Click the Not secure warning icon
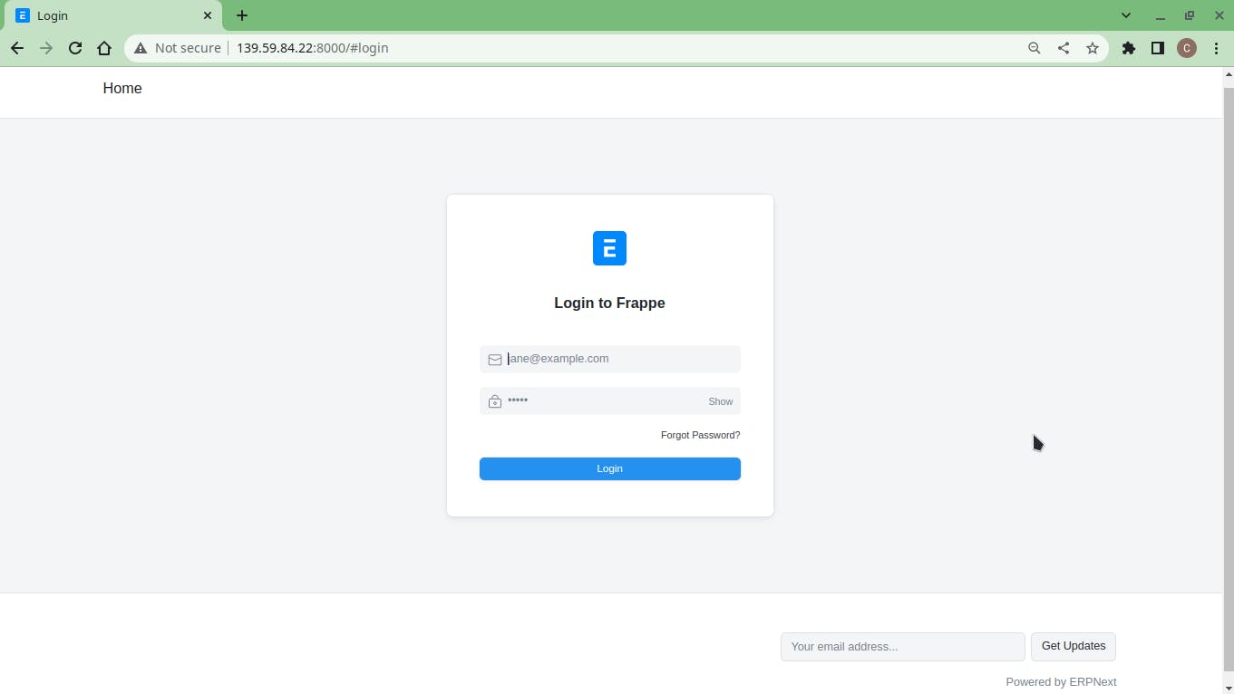The height and width of the screenshot is (694, 1234). coord(141,48)
